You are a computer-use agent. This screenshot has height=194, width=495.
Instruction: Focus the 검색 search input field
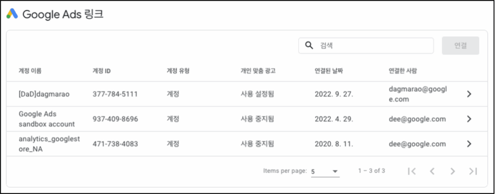pyautogui.click(x=366, y=45)
